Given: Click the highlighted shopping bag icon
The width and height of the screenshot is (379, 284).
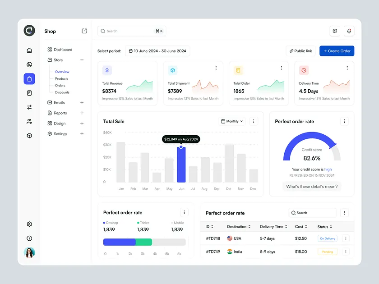Looking at the screenshot, I should [x=29, y=79].
